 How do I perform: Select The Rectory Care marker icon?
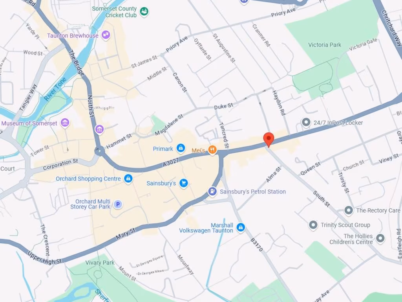[x=349, y=210]
